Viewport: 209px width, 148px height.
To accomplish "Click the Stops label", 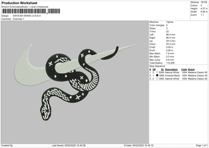I will point(153,28).
